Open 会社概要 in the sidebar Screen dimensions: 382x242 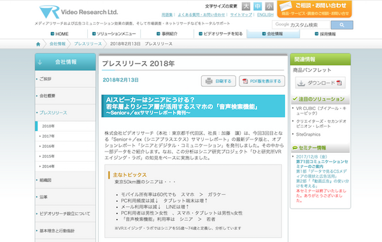pos(66,96)
